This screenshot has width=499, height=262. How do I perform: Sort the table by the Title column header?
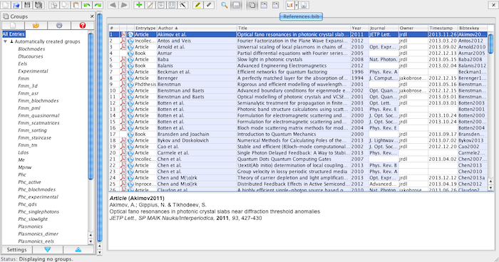[294, 28]
